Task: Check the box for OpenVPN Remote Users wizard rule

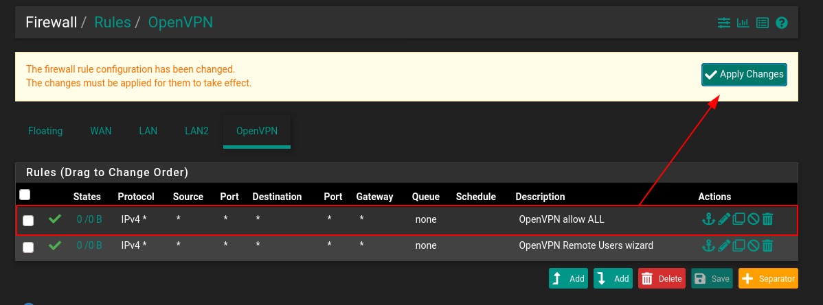Action: click(28, 247)
